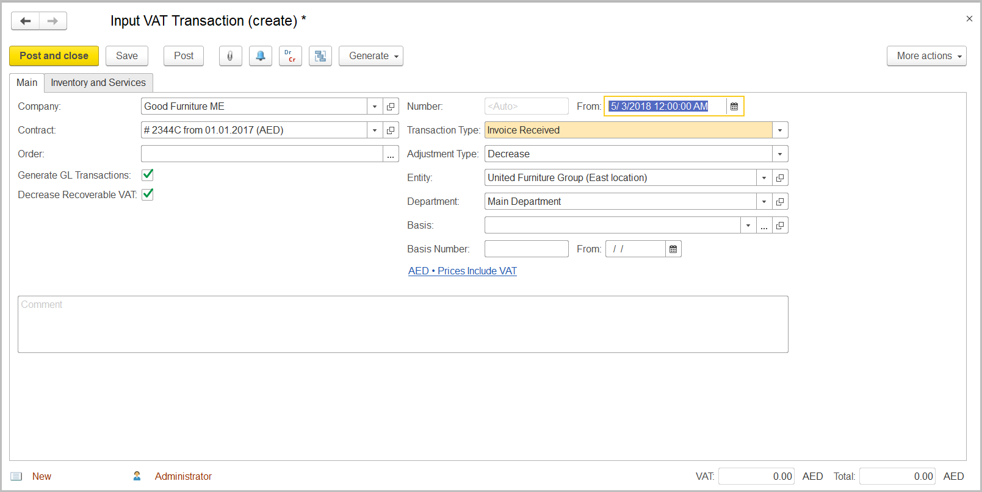982x492 pixels.
Task: Click the Company field Good Furniture ME
Action: tap(255, 106)
